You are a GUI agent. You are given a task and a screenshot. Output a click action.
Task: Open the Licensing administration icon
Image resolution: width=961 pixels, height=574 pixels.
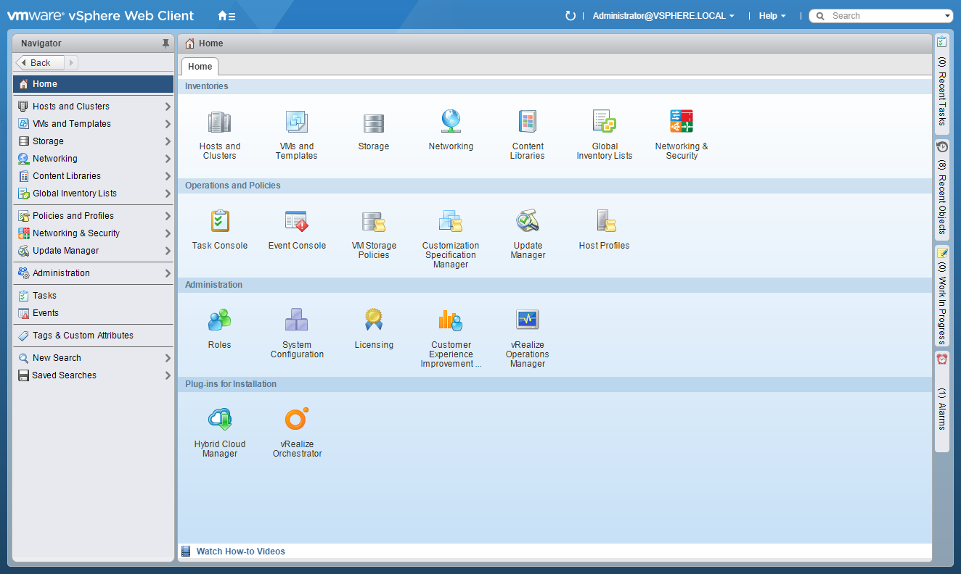(373, 320)
